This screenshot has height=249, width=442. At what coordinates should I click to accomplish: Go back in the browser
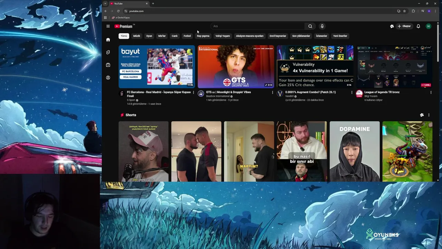click(106, 11)
